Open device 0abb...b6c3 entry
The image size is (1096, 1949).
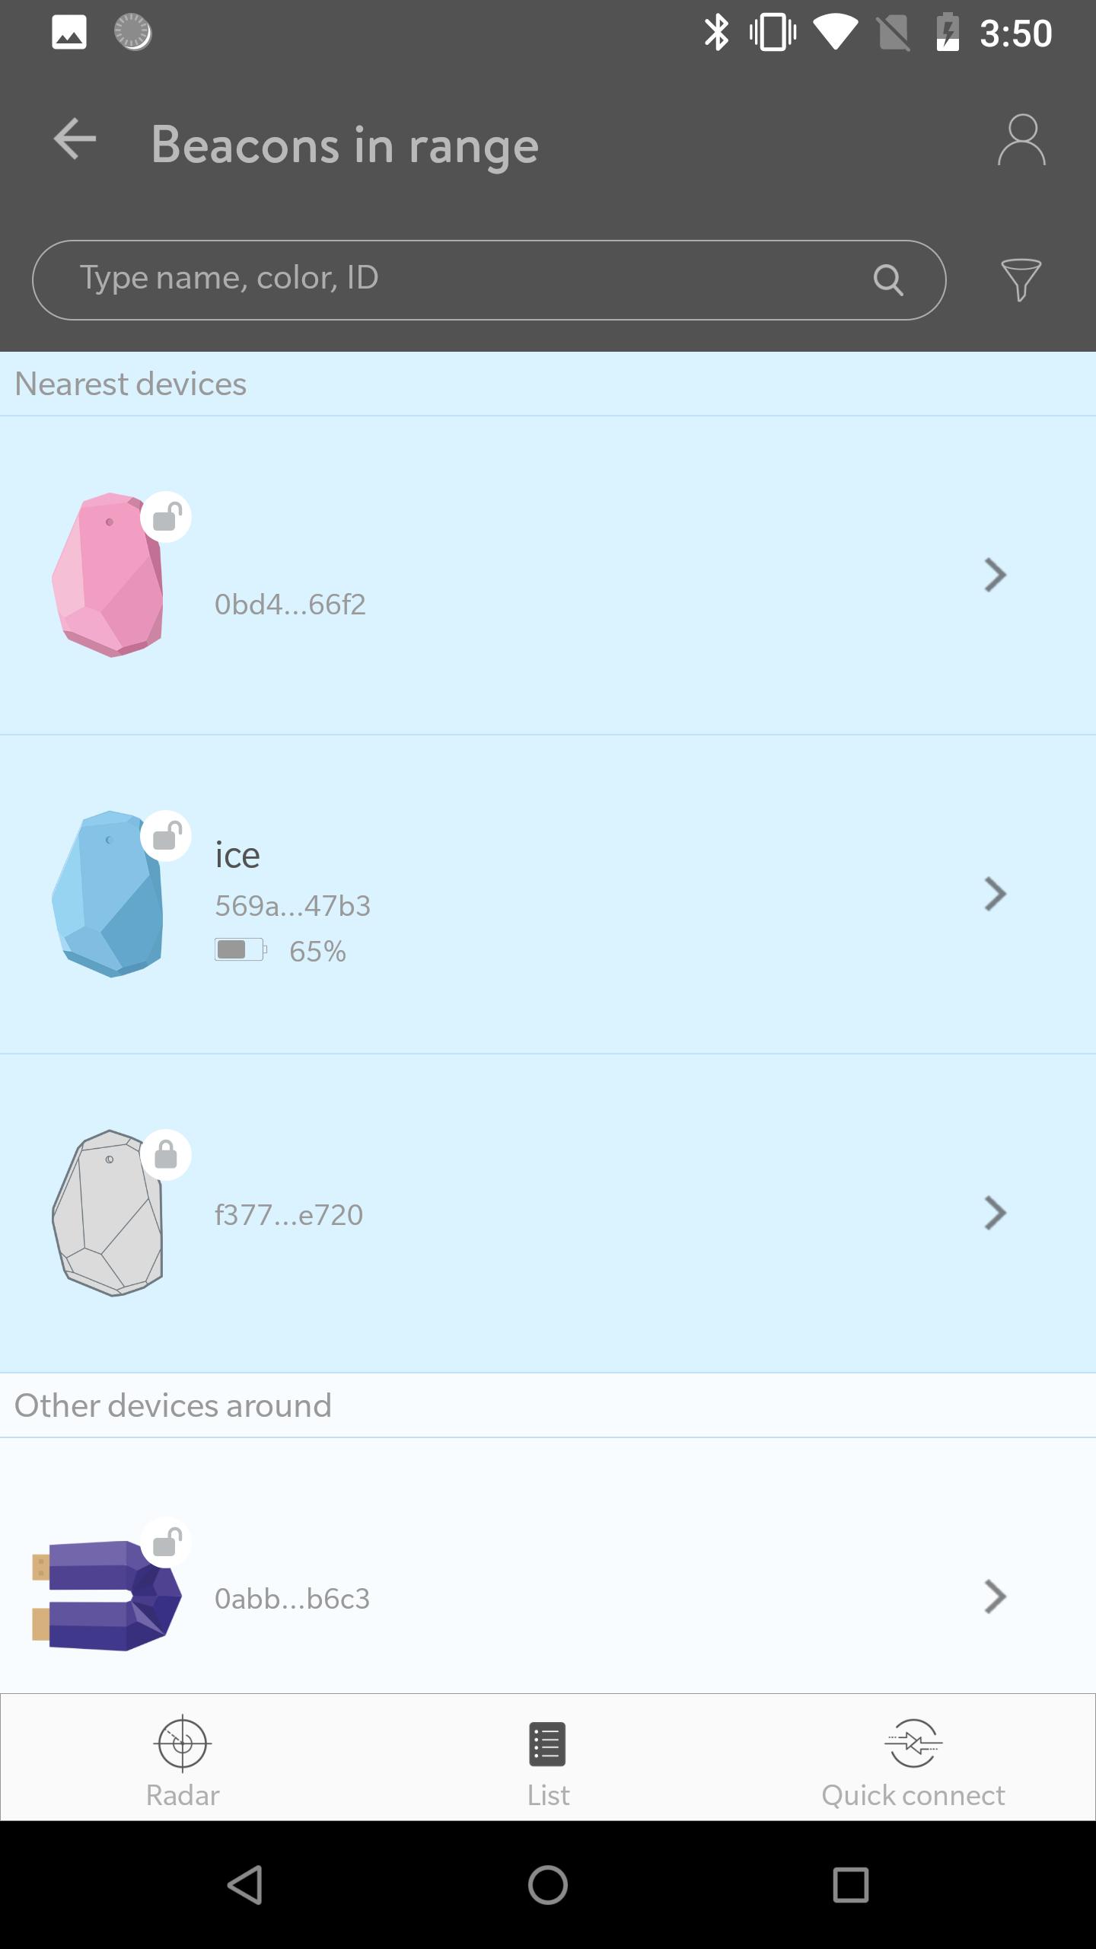(x=548, y=1597)
